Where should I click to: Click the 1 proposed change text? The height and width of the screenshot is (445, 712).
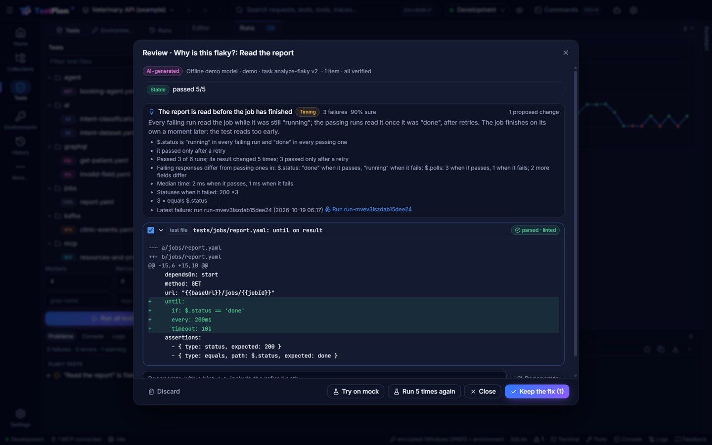point(534,112)
